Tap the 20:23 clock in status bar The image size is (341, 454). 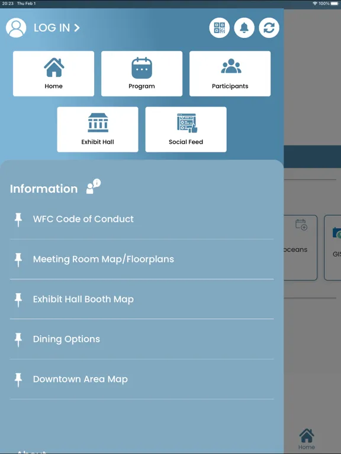[x=8, y=4]
